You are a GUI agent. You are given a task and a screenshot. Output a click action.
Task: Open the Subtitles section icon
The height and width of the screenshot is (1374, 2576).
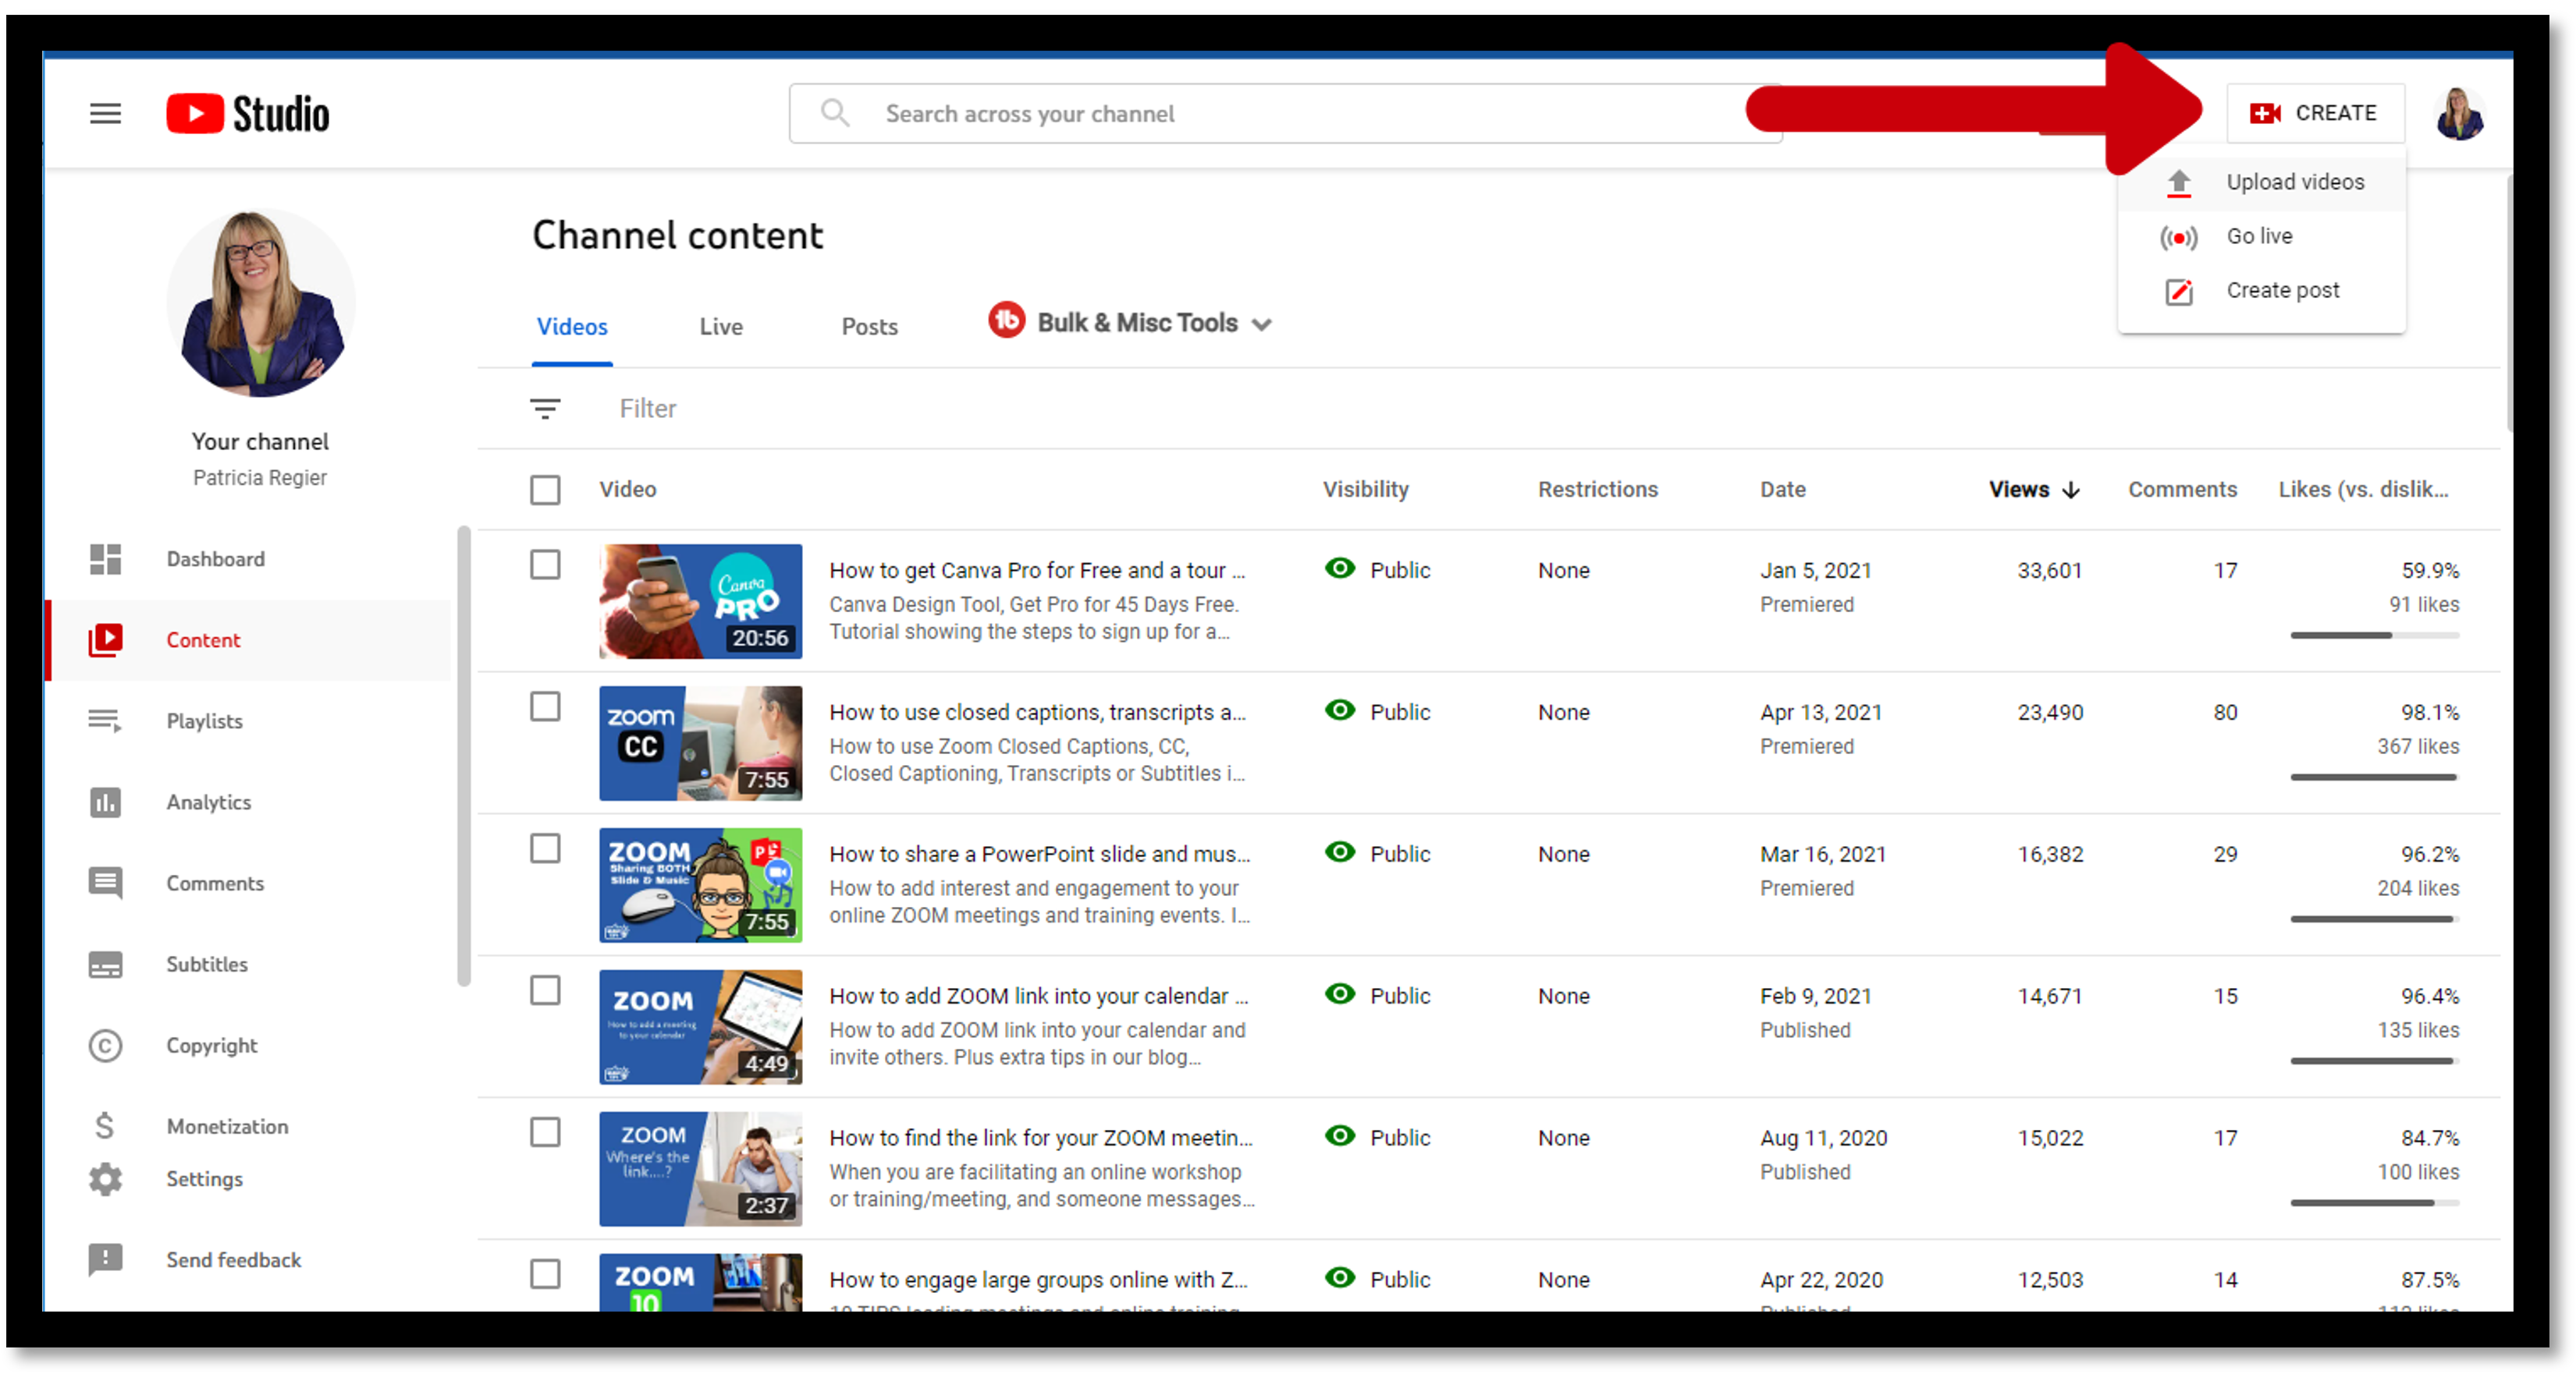click(105, 965)
